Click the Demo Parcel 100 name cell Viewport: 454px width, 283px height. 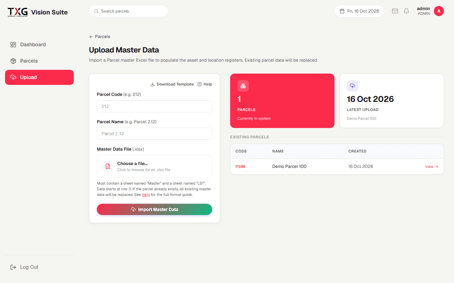(x=289, y=166)
